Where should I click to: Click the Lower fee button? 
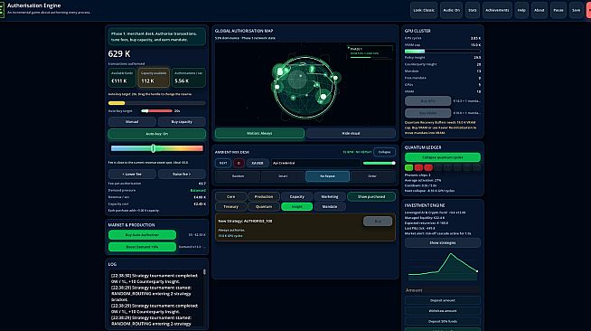click(132, 174)
